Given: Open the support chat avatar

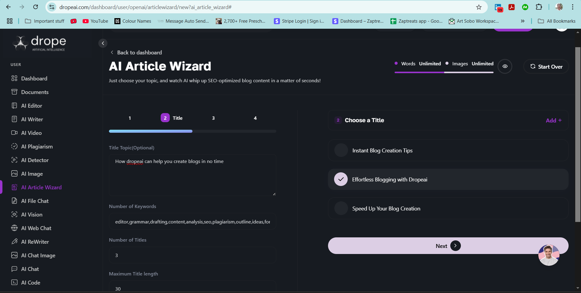Looking at the screenshot, I should (x=549, y=255).
